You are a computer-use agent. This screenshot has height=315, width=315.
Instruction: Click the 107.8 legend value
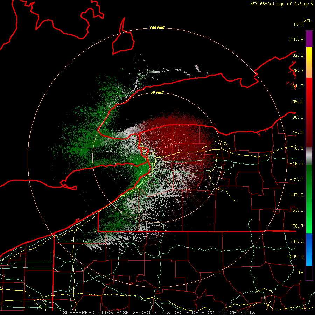[x=296, y=39]
